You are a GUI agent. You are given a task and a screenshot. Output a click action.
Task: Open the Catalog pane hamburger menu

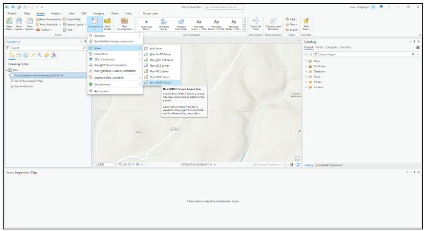tap(418, 47)
